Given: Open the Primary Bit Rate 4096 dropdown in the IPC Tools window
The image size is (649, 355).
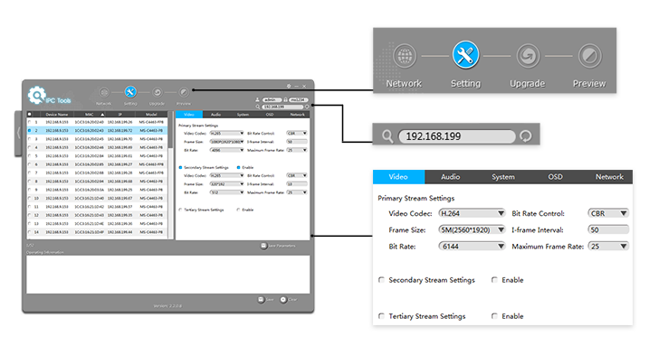Looking at the screenshot, I should pyautogui.click(x=226, y=150).
